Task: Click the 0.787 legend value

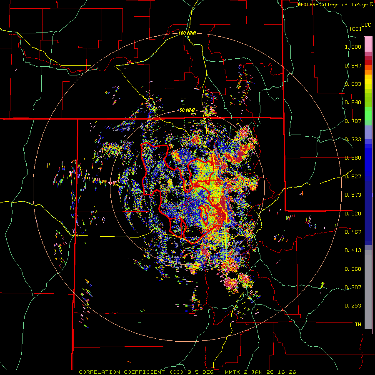Action: click(x=353, y=121)
